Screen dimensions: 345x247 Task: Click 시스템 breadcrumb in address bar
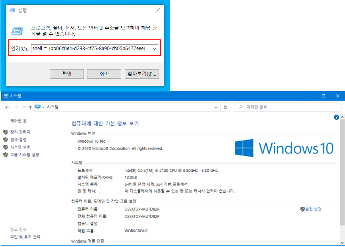point(52,107)
